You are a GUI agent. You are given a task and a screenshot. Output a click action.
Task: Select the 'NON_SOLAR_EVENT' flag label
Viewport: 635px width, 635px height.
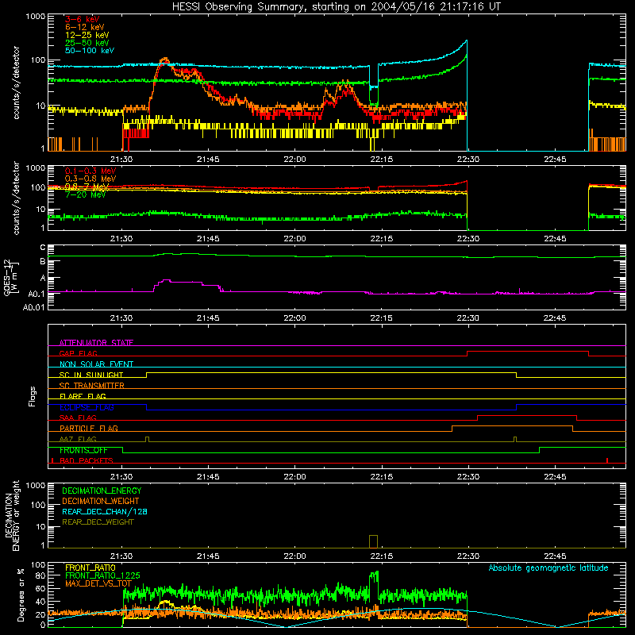96,364
